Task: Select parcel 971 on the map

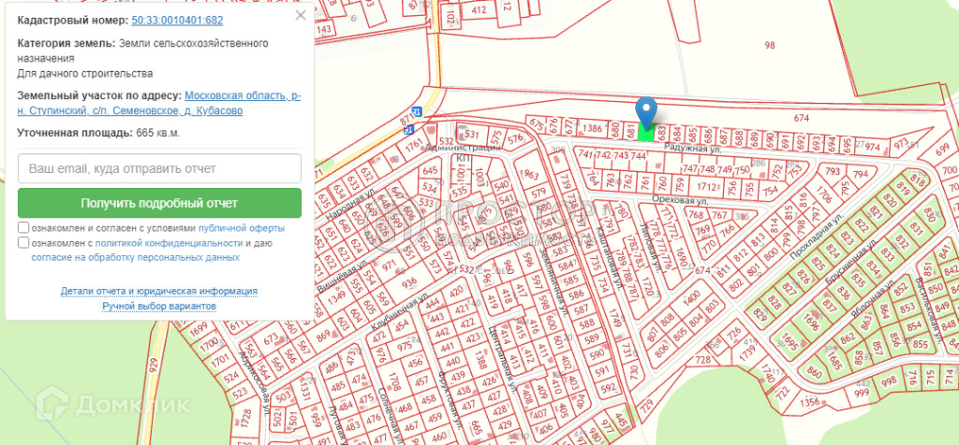Action: [x=389, y=264]
